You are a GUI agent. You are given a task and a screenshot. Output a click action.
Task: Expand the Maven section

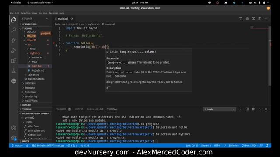35,141
